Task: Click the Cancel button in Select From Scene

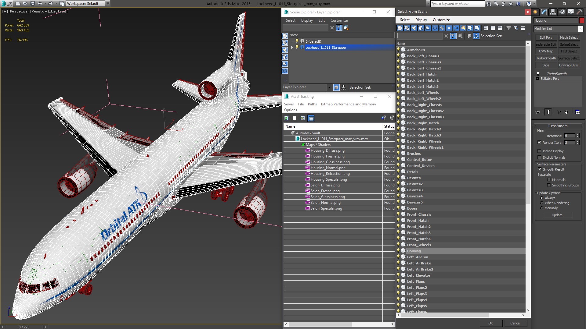Action: pyautogui.click(x=515, y=323)
